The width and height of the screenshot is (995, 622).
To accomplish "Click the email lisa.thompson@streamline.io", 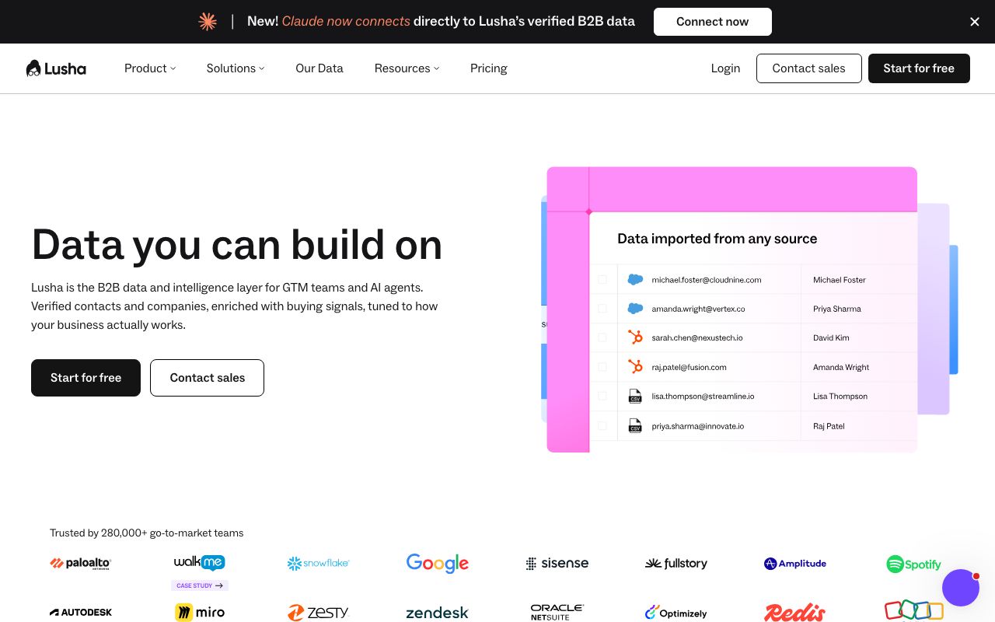I will click(703, 397).
